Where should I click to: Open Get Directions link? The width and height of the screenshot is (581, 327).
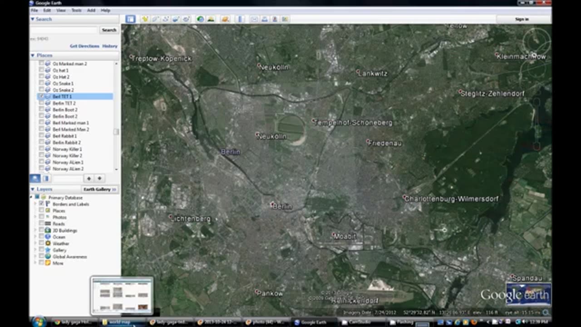[84, 46]
